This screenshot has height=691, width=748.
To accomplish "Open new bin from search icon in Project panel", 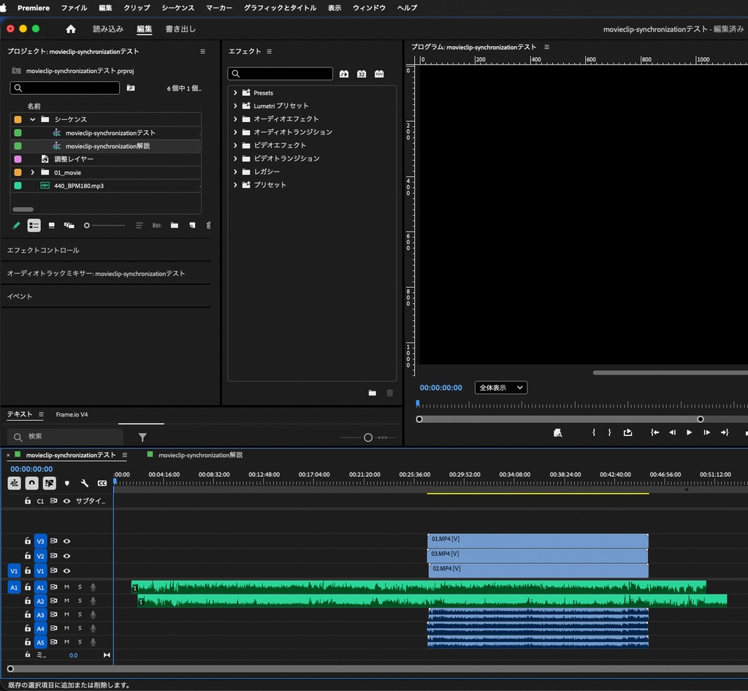I will (x=131, y=88).
